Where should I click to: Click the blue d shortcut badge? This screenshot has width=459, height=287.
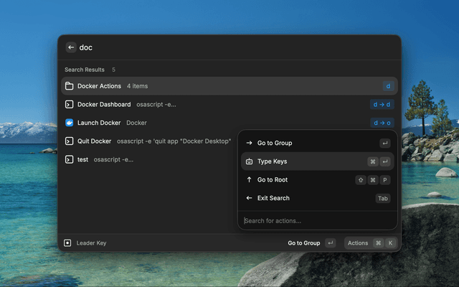[388, 86]
